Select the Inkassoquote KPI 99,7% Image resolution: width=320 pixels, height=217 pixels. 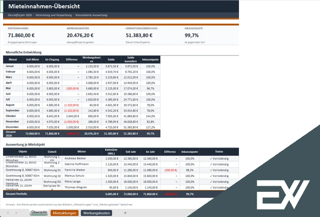click(x=192, y=35)
